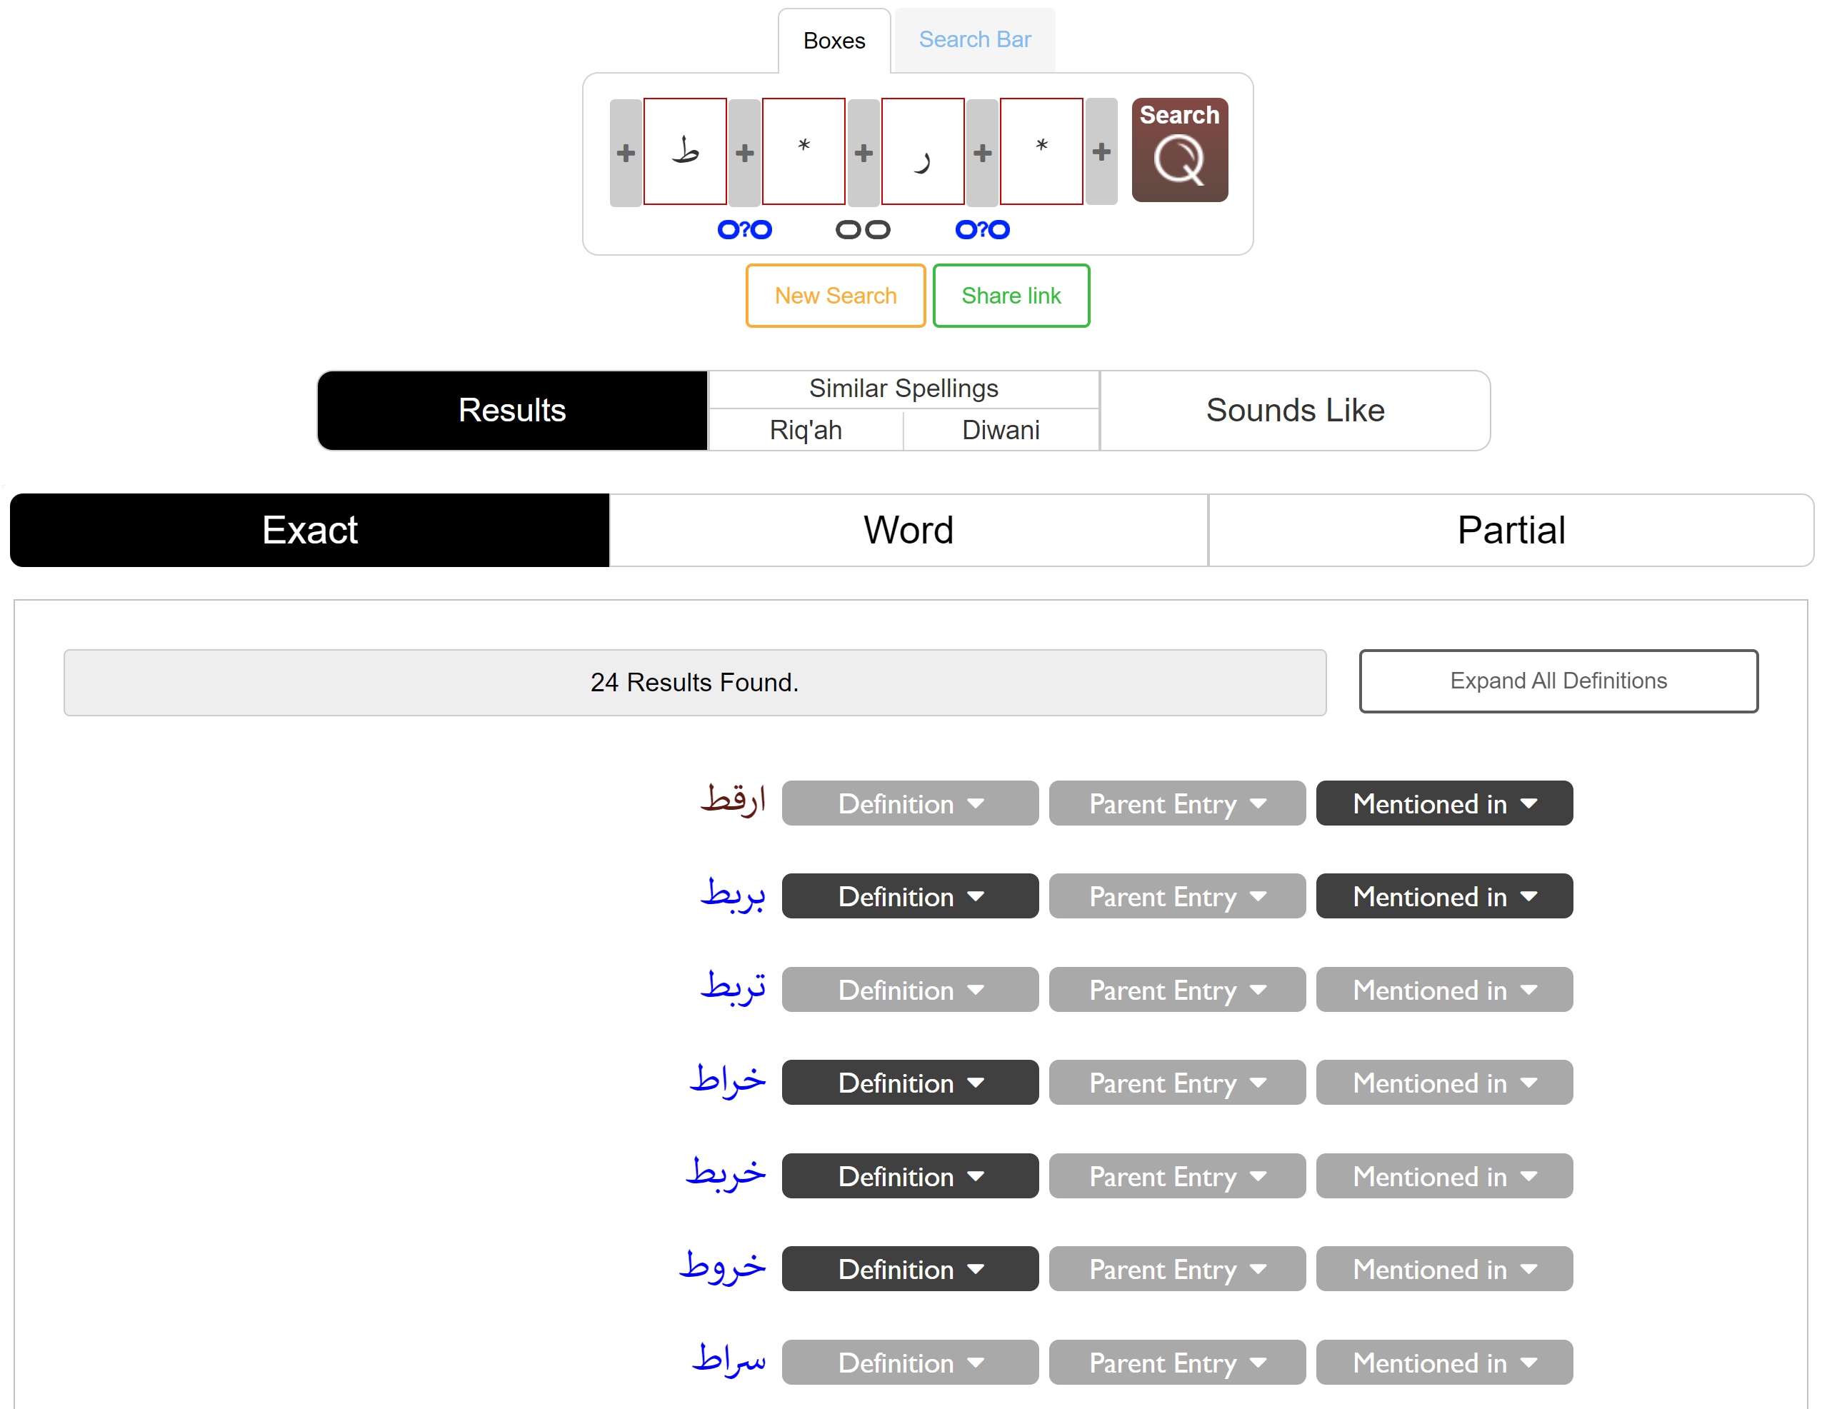The width and height of the screenshot is (1822, 1409).
Task: Click the Search magnifier icon button
Action: coord(1178,150)
